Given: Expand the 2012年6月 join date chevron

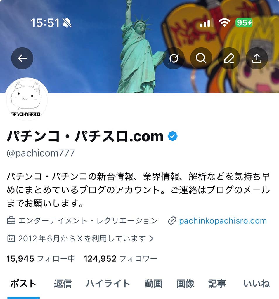Looking at the screenshot, I should (x=151, y=239).
